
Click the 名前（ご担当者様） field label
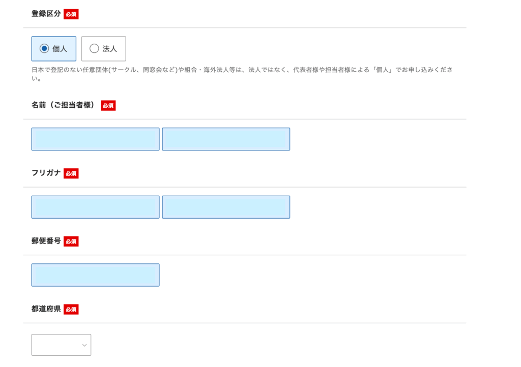64,105
